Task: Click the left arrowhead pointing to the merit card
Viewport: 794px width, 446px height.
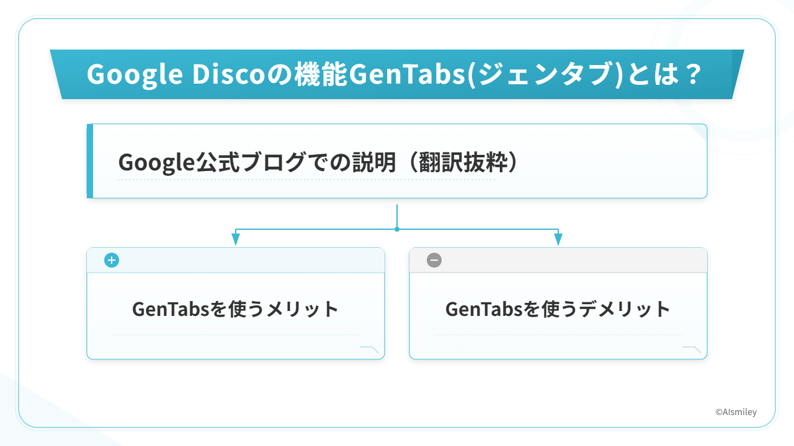Action: [x=236, y=239]
